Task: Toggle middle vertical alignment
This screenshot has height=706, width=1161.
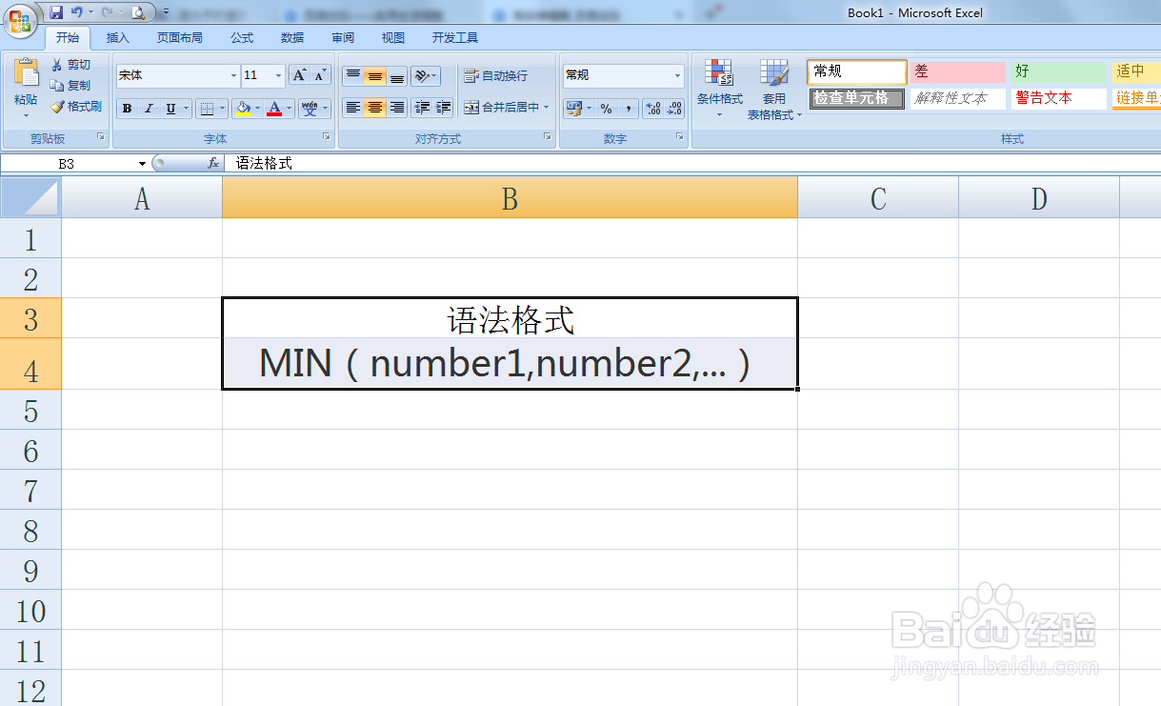Action: click(x=375, y=75)
